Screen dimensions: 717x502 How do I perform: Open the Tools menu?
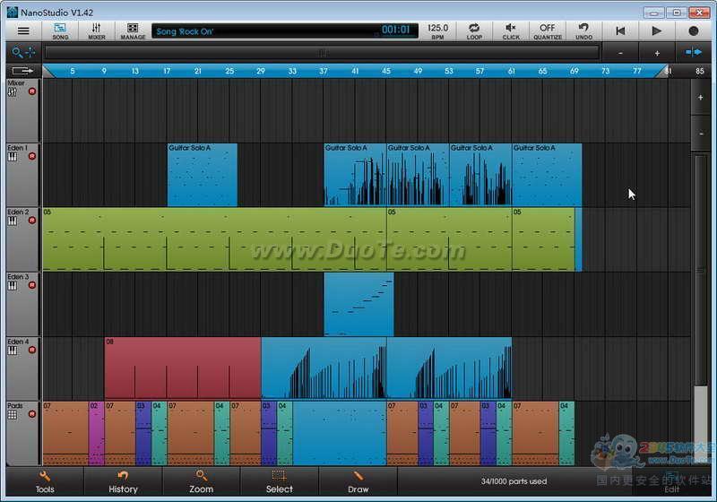(x=45, y=482)
